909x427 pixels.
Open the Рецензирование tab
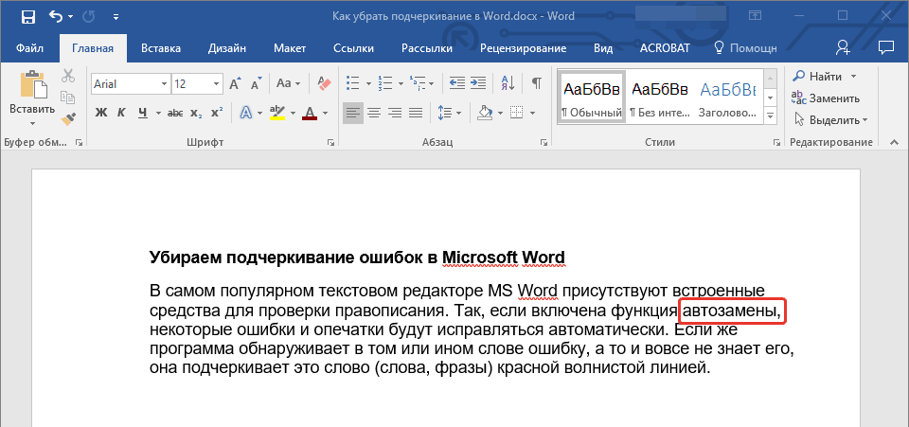pos(523,47)
